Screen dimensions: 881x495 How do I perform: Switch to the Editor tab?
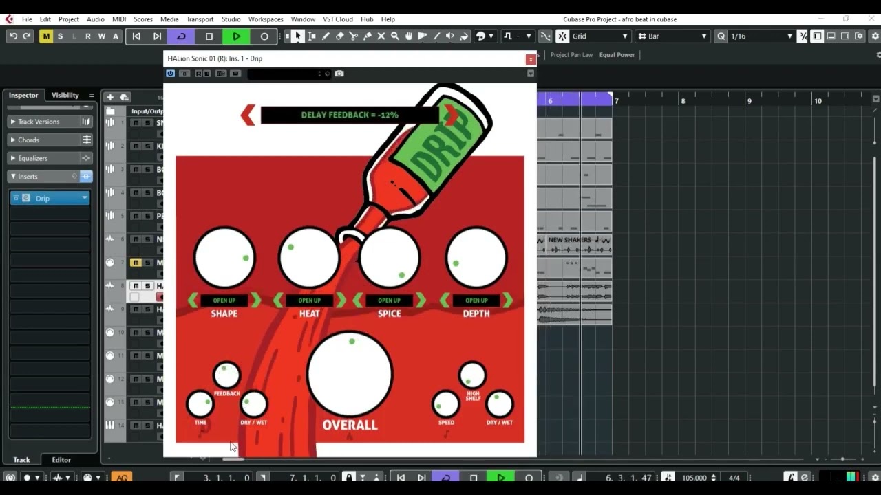[61, 459]
